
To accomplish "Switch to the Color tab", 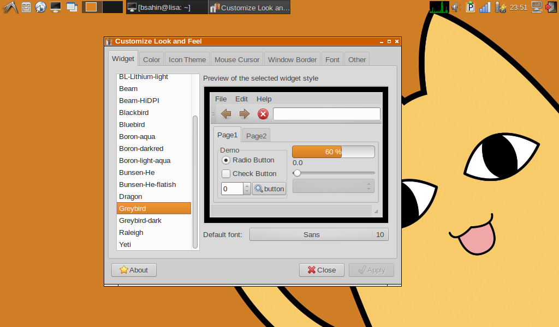I will point(152,60).
